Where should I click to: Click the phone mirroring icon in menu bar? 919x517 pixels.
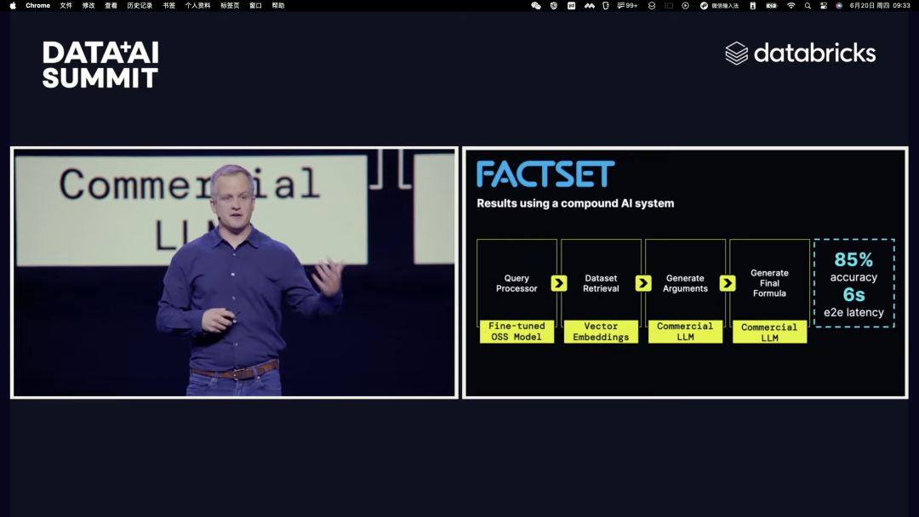point(752,5)
